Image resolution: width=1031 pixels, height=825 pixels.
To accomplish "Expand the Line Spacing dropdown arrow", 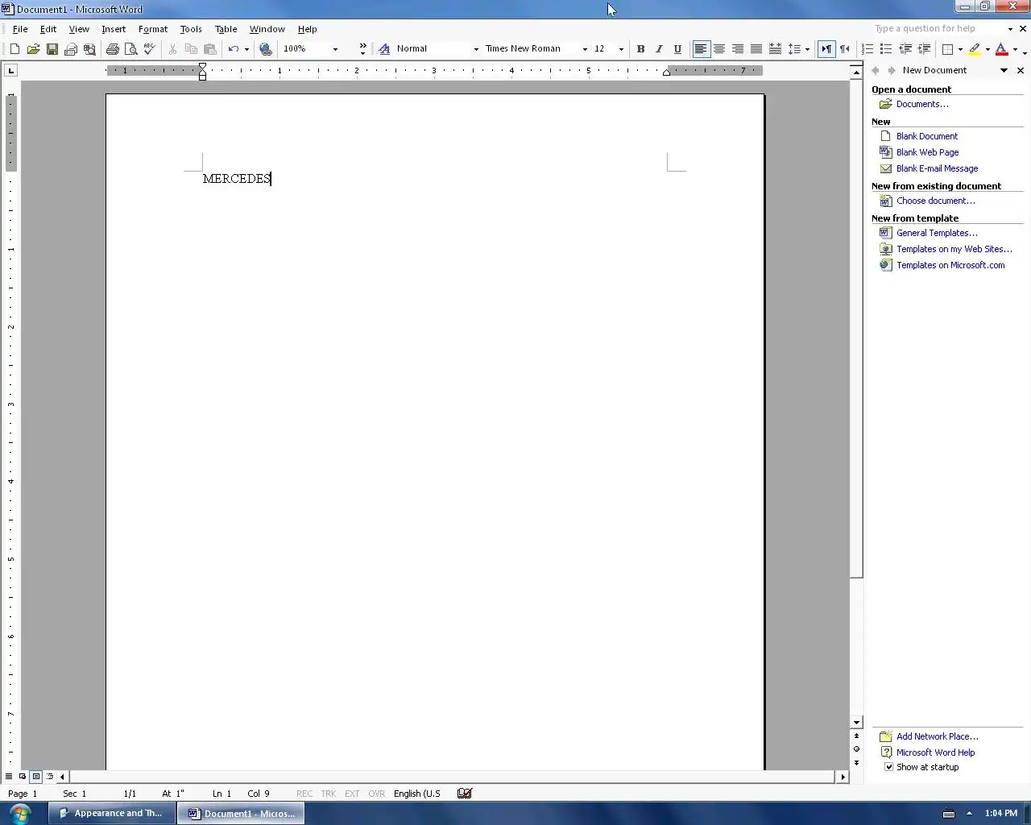I will coord(807,49).
